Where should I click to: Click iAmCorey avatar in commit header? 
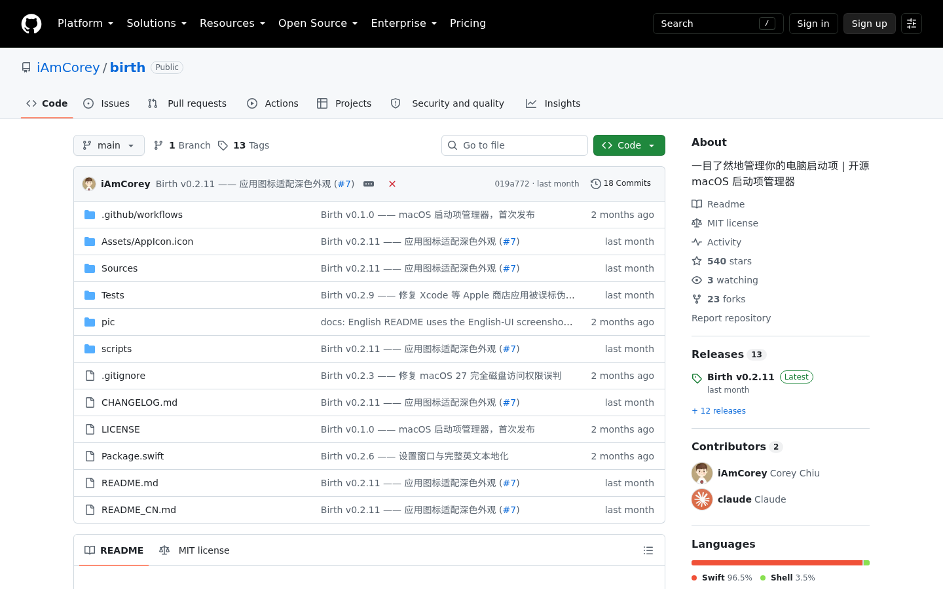89,184
